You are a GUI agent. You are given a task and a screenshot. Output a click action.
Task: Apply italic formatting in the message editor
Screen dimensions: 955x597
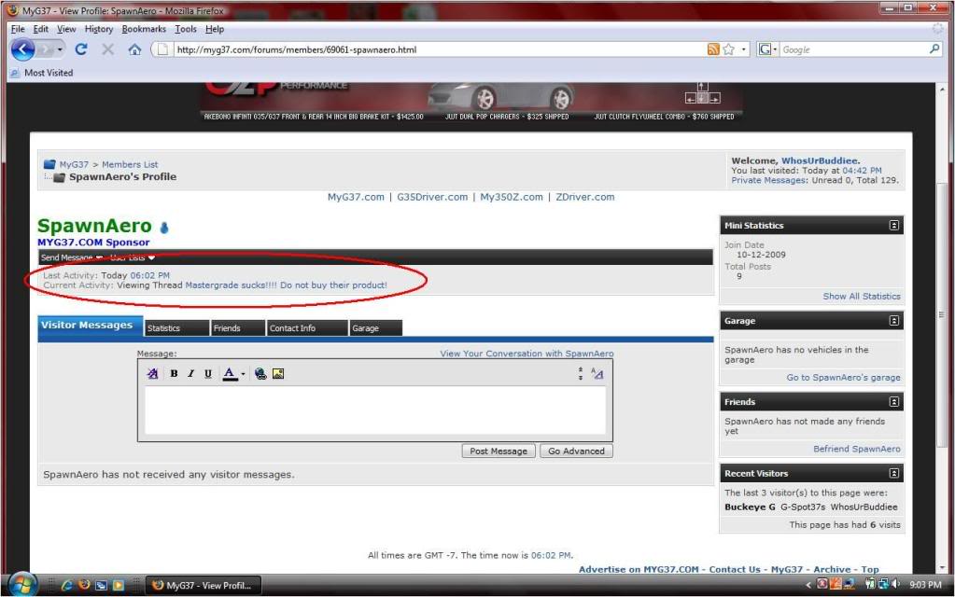190,374
